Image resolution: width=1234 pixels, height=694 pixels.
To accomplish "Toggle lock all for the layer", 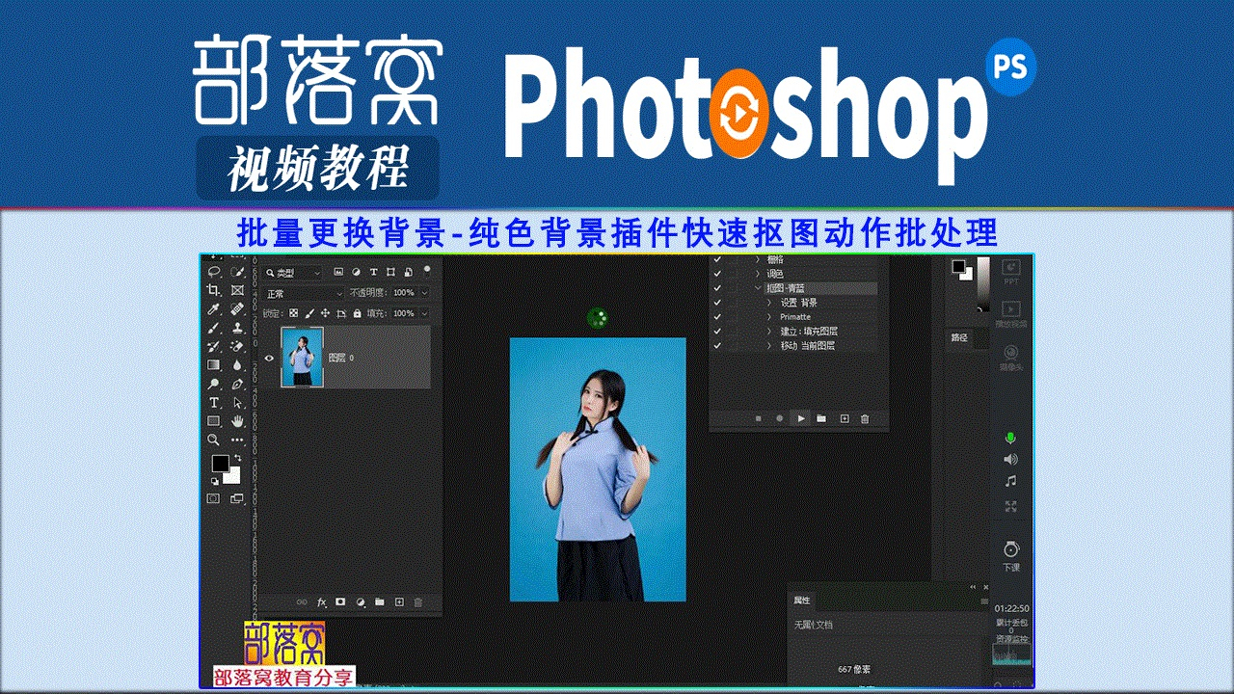I will pos(357,313).
